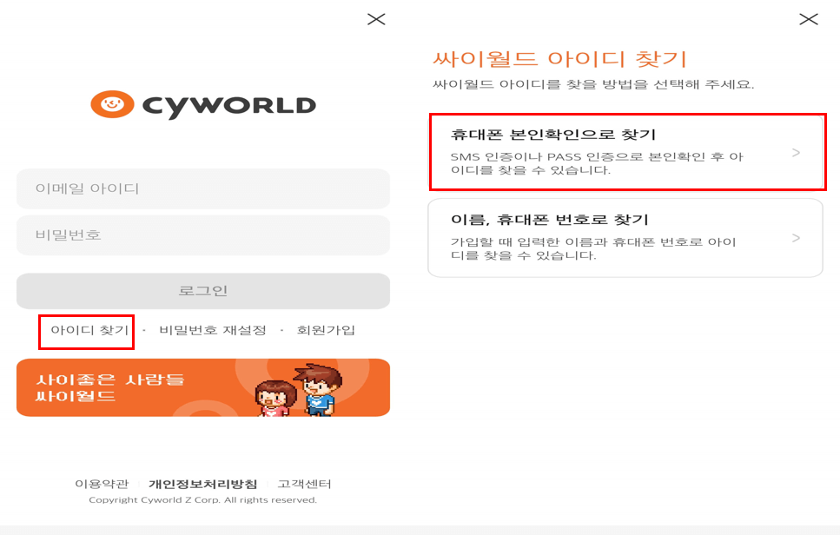Open the 비밀번호 재설정 link

213,330
